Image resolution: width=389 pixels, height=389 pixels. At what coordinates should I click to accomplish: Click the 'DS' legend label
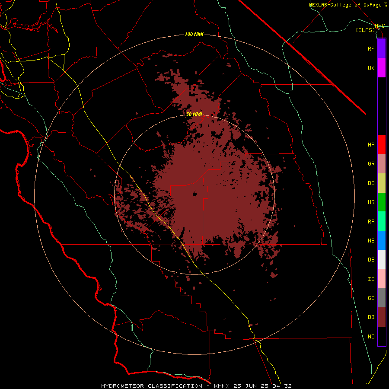coord(371,260)
